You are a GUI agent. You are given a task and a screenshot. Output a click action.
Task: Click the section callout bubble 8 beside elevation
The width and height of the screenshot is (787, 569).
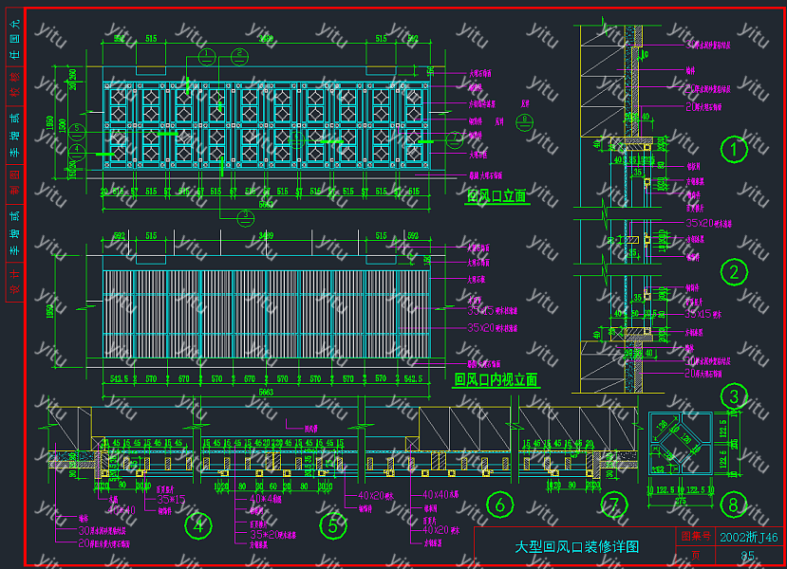[523, 120]
